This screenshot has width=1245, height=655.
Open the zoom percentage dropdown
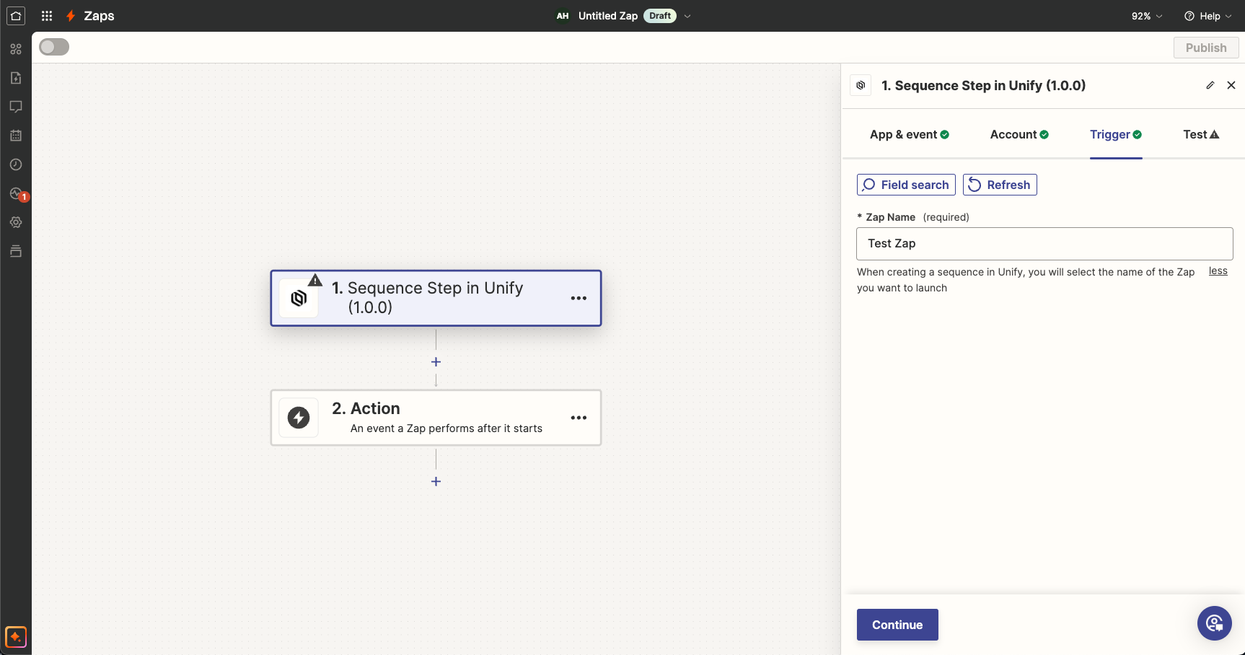coord(1145,15)
